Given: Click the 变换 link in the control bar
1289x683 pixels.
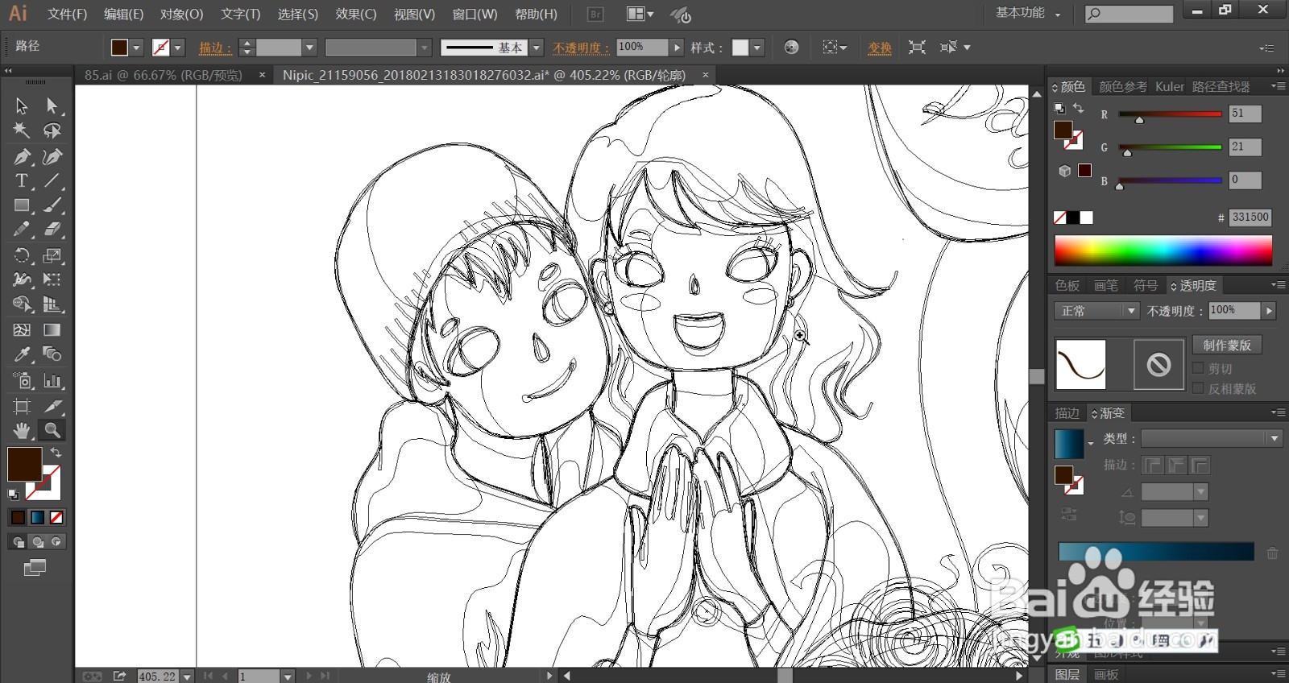Looking at the screenshot, I should coord(880,48).
